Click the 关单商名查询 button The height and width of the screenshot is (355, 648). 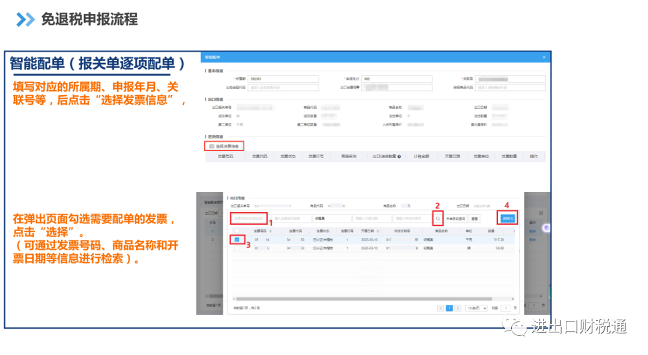pos(455,219)
